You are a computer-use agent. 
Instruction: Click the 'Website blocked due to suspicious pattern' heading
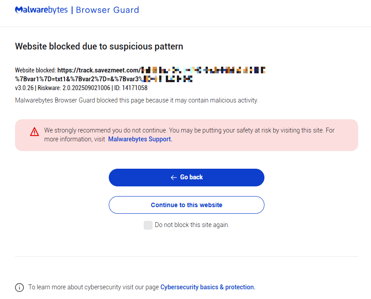[x=99, y=46]
